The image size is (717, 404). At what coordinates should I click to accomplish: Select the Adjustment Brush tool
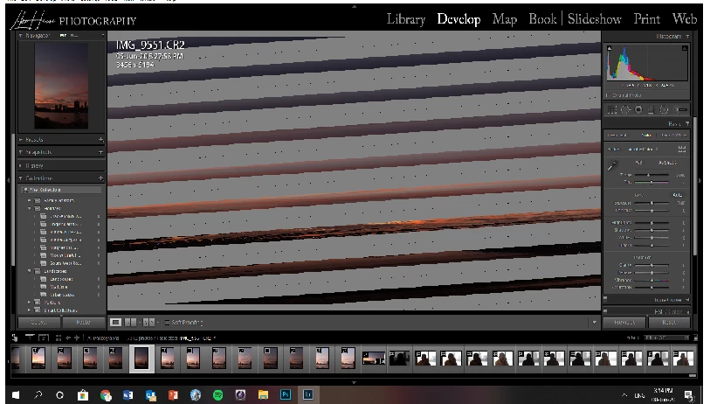click(681, 109)
